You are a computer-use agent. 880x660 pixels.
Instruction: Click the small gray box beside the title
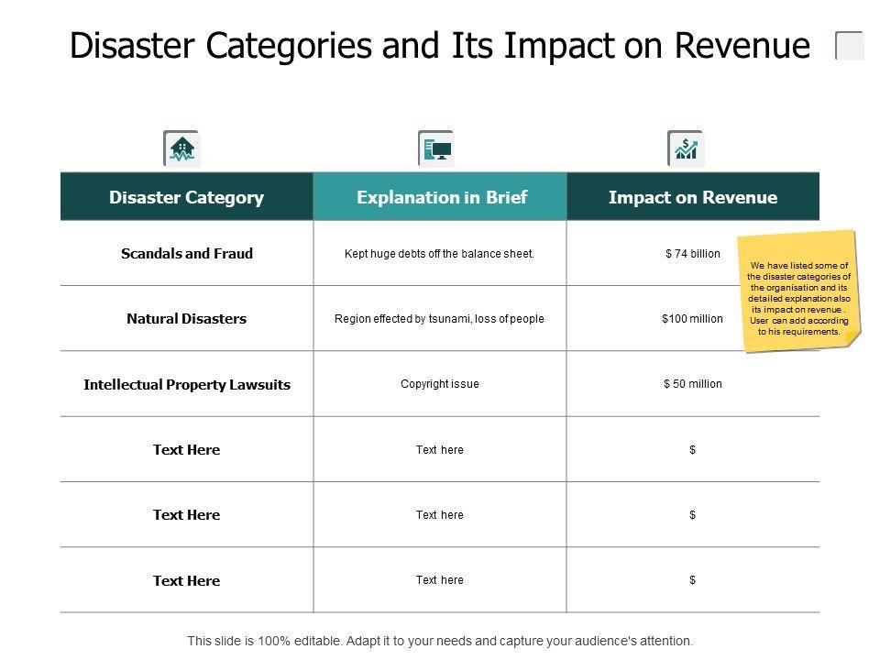850,46
